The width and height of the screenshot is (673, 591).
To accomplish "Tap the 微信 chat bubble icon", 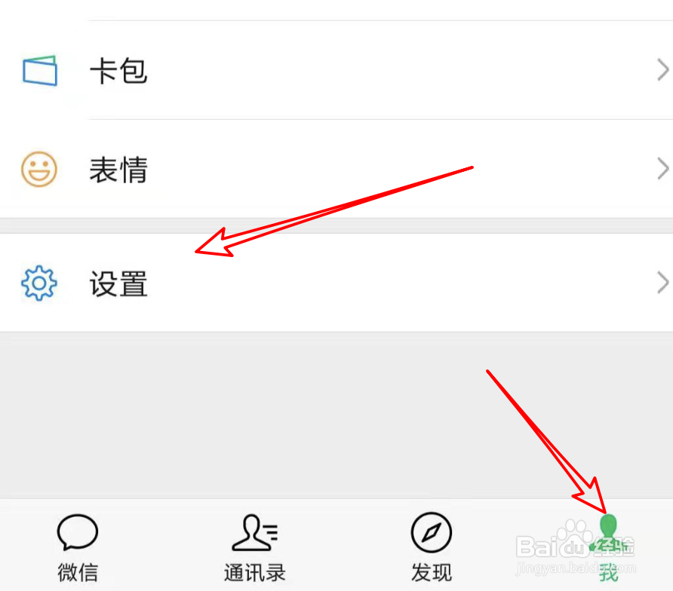I will click(78, 532).
